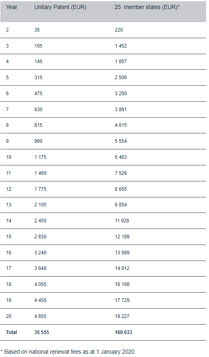Select the 1 452 member states value
Viewport: 209px width, 357px height.
pyautogui.click(x=121, y=46)
